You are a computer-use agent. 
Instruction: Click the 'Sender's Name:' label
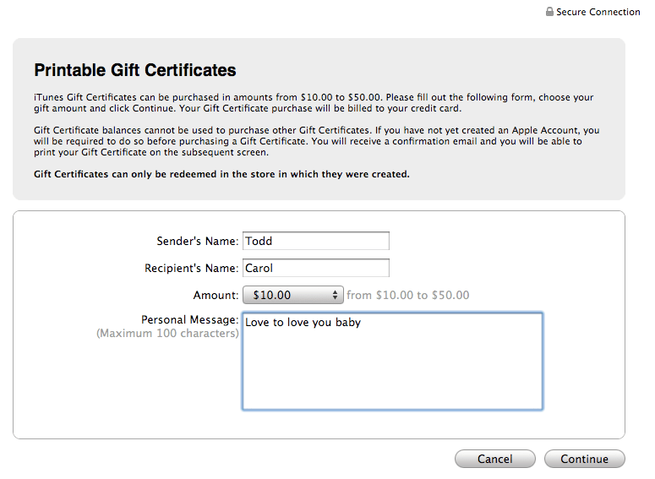click(198, 241)
